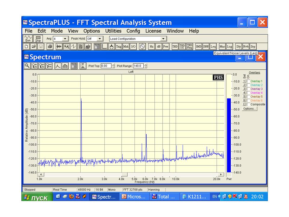Open the Dly delay finder button
289x217 pixels.
click(x=239, y=46)
